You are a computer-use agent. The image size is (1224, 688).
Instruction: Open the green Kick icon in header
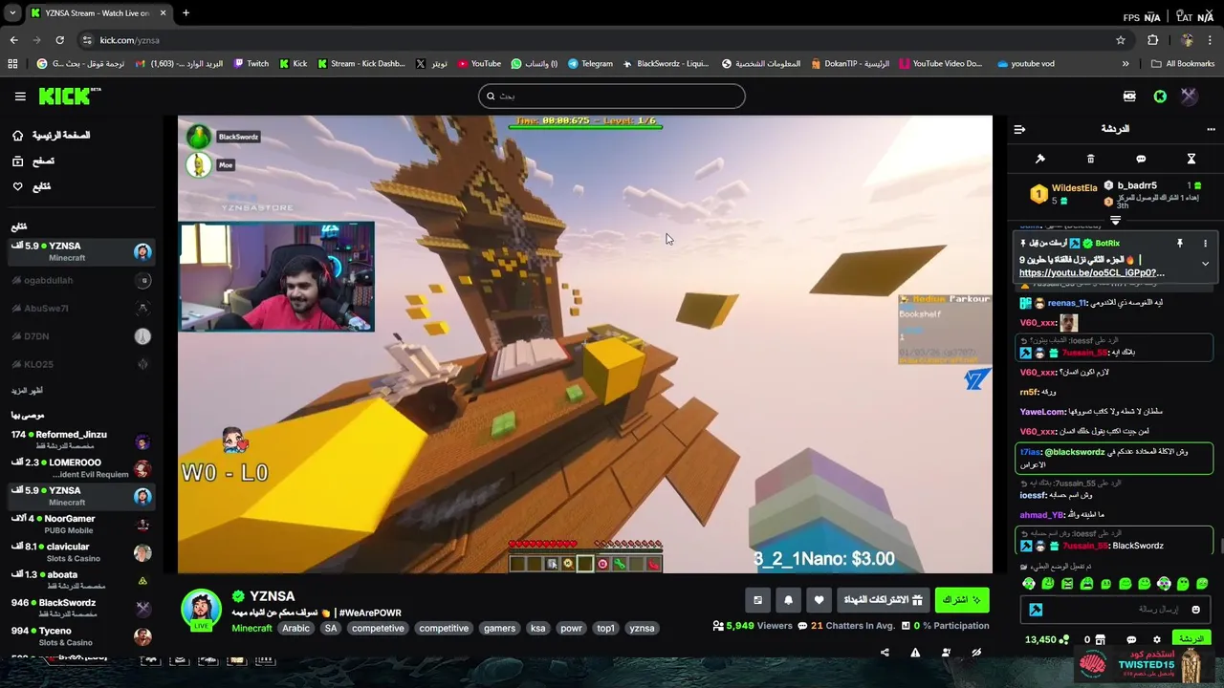click(x=1160, y=97)
